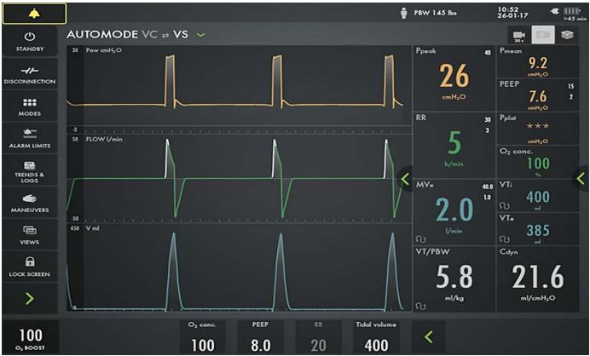Put ventilator in Standby

[30, 42]
